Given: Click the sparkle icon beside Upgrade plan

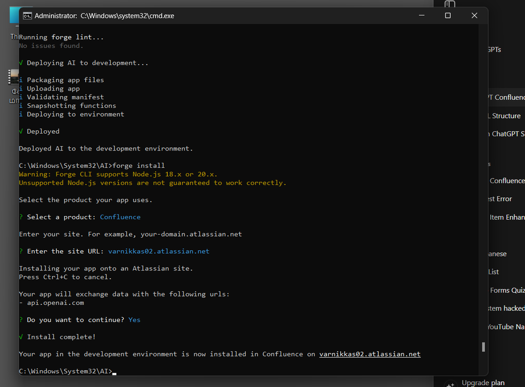Looking at the screenshot, I should pos(450,384).
